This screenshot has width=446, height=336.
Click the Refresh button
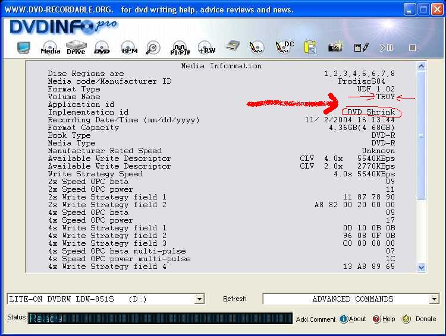pyautogui.click(x=235, y=299)
